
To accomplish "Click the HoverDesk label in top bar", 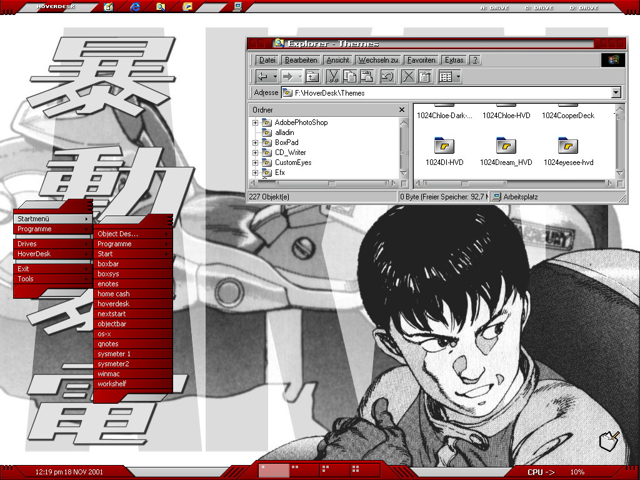I will point(56,6).
